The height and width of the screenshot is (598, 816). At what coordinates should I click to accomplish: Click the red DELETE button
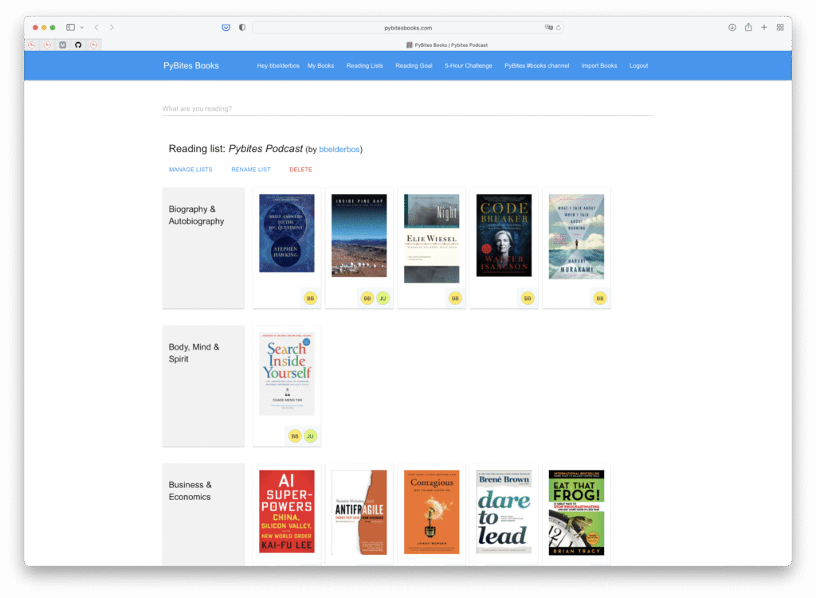pyautogui.click(x=300, y=170)
